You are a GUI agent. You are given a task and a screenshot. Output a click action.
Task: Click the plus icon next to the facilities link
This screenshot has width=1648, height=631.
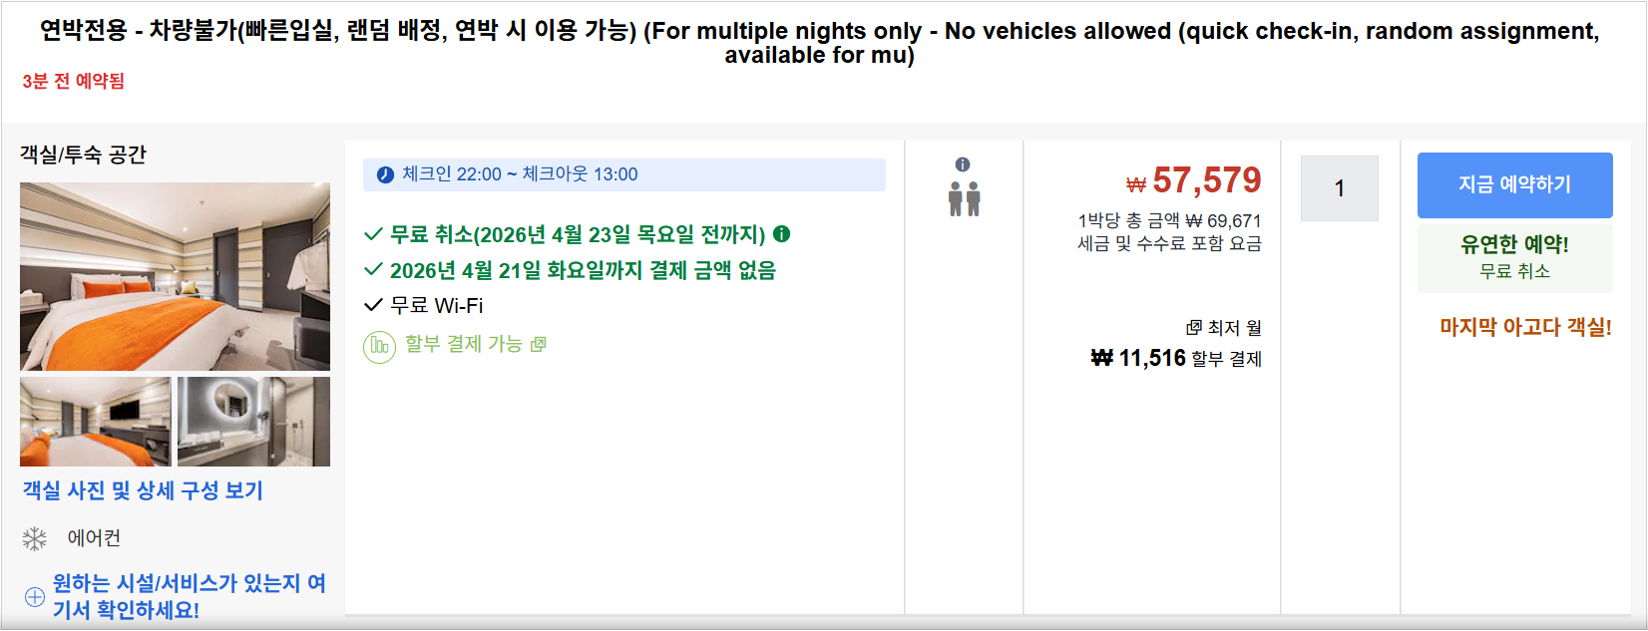[34, 590]
